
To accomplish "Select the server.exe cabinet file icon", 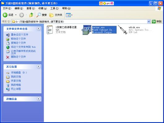I will pos(86,30).
